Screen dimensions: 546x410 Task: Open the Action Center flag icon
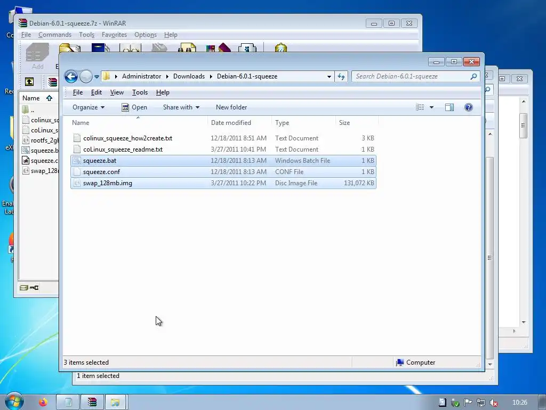[468, 403]
